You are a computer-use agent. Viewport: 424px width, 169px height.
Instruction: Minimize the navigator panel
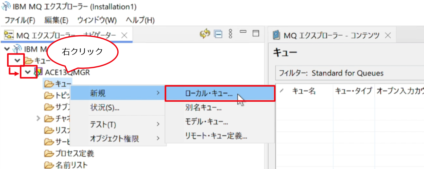click(x=243, y=32)
